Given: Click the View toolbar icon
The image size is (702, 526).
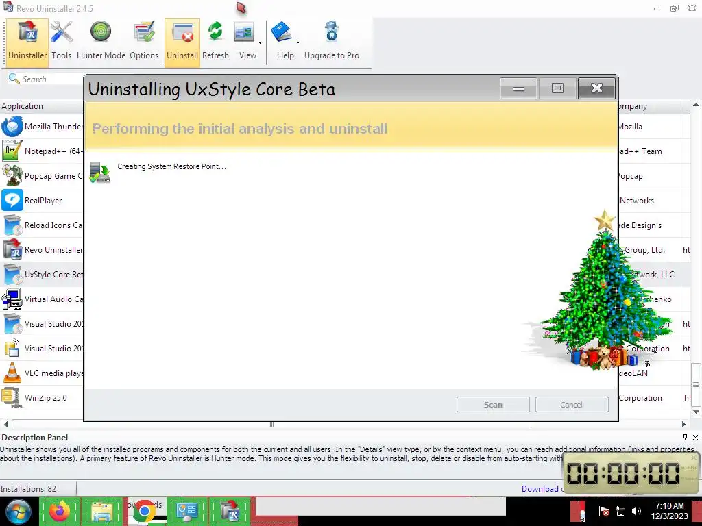Looking at the screenshot, I should [245, 33].
